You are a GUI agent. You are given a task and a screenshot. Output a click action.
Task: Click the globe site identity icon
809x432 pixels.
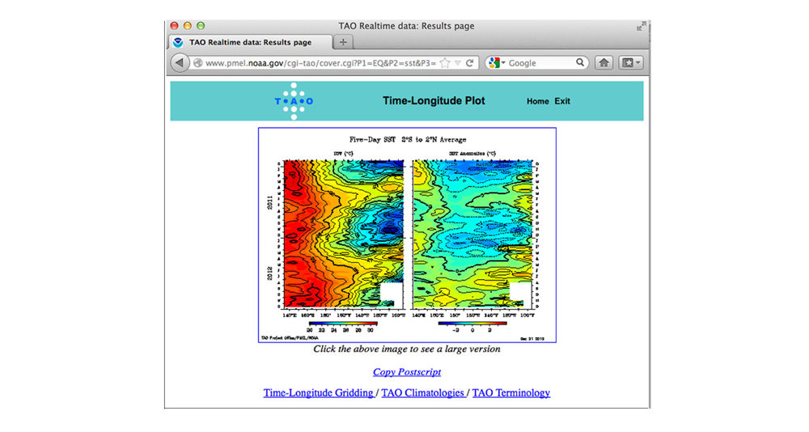point(197,63)
